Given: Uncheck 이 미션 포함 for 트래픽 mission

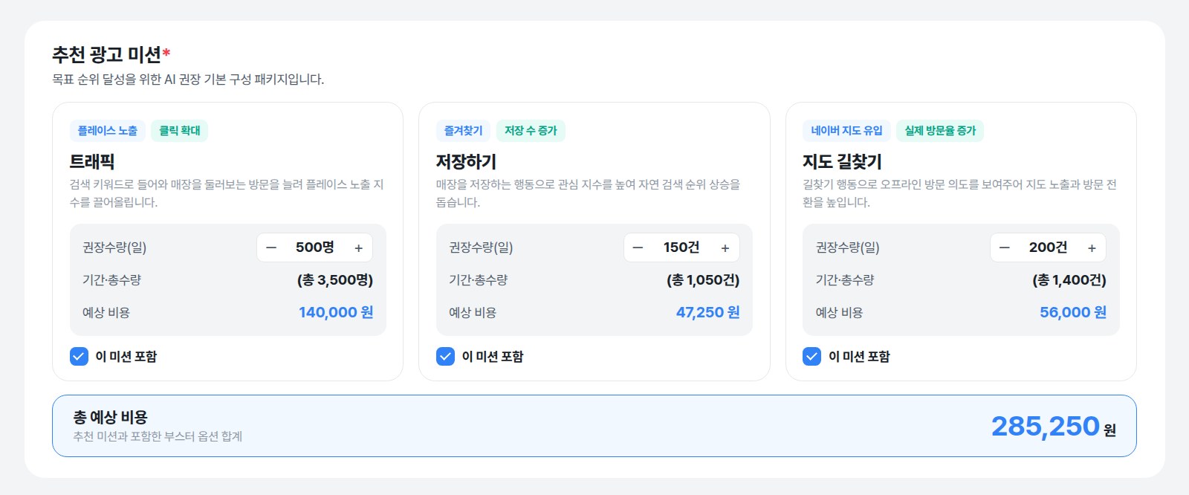Looking at the screenshot, I should point(79,356).
